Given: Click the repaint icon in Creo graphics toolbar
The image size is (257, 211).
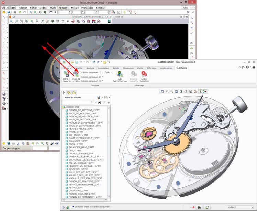Looking at the screenshot, I should [x=176, y=92].
